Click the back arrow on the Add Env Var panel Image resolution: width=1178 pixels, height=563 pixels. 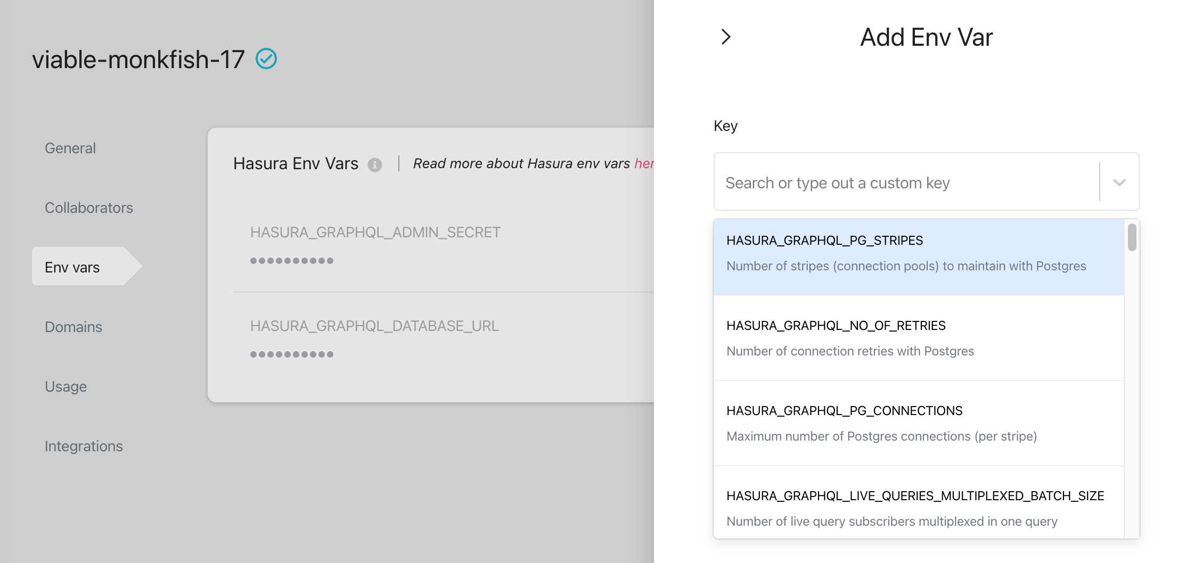click(725, 37)
